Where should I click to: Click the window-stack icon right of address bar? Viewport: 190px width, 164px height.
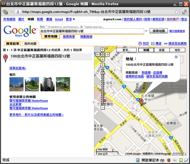[x=184, y=12]
